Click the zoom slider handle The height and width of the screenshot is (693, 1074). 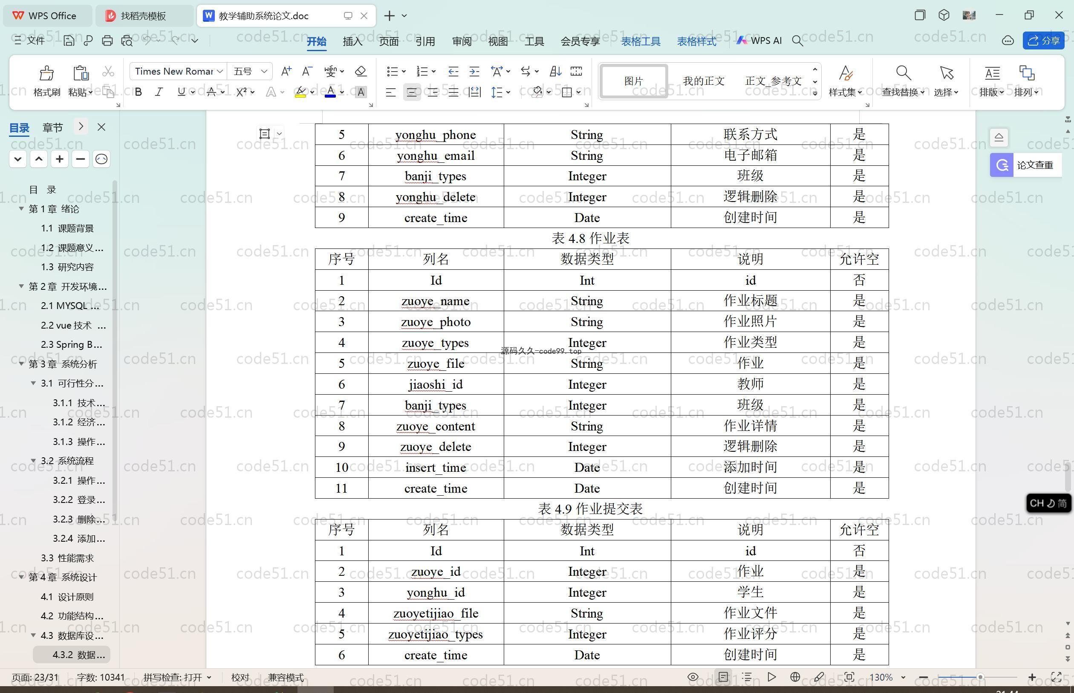pyautogui.click(x=979, y=677)
